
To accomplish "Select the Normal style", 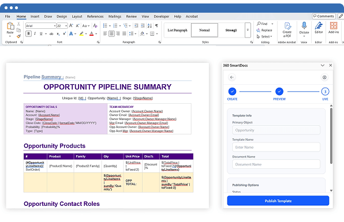I will point(204,30).
